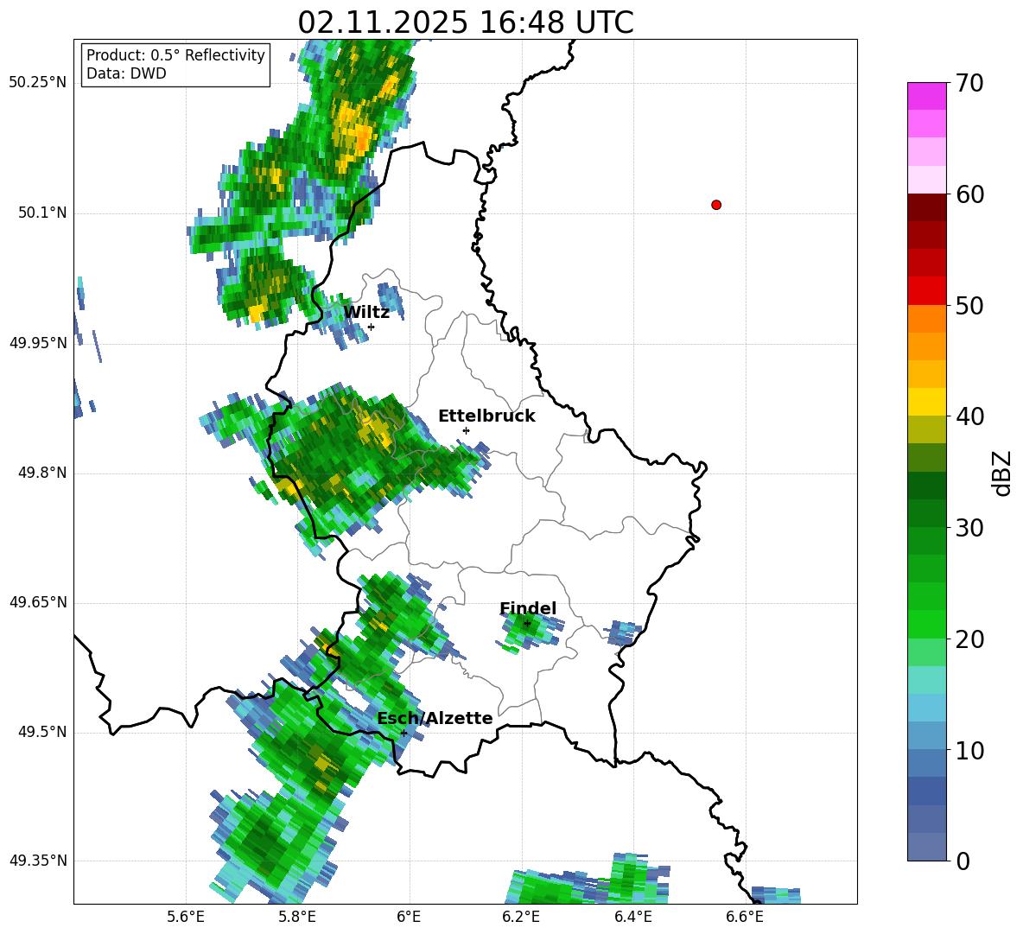This screenshot has width=1023, height=934.
Task: Click the 6.6°E longitude label
Action: 745,917
